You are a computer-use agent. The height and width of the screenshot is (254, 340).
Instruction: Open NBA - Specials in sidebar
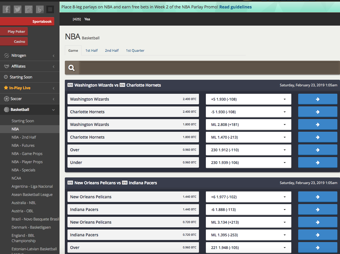(23, 170)
